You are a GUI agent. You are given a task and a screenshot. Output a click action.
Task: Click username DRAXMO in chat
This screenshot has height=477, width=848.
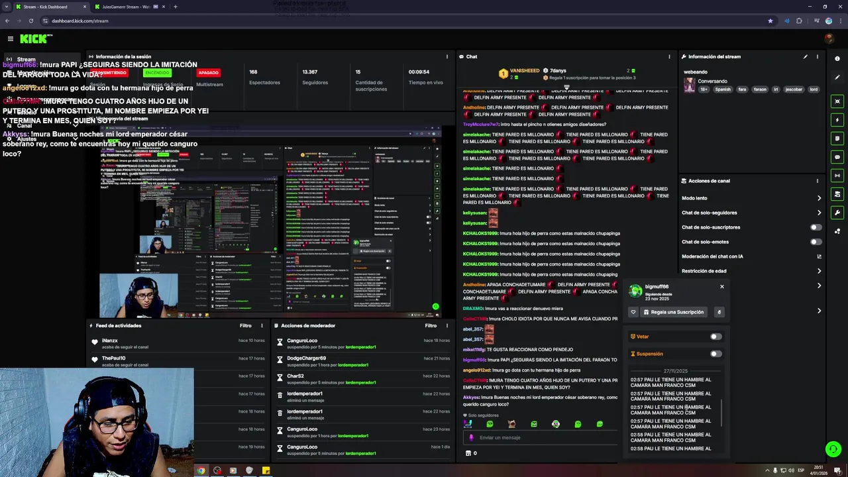pos(473,309)
